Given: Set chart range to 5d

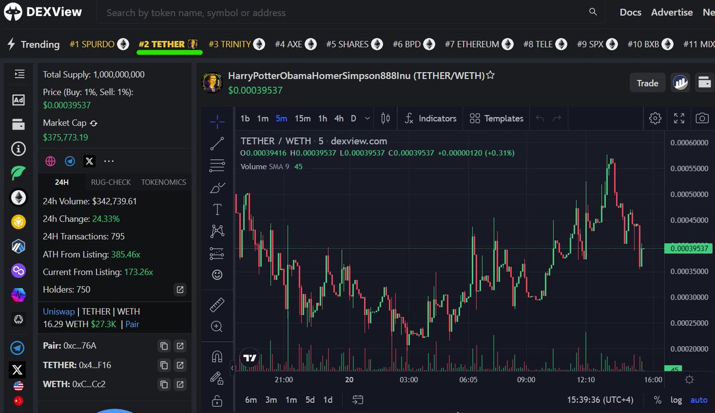Looking at the screenshot, I should (310, 400).
